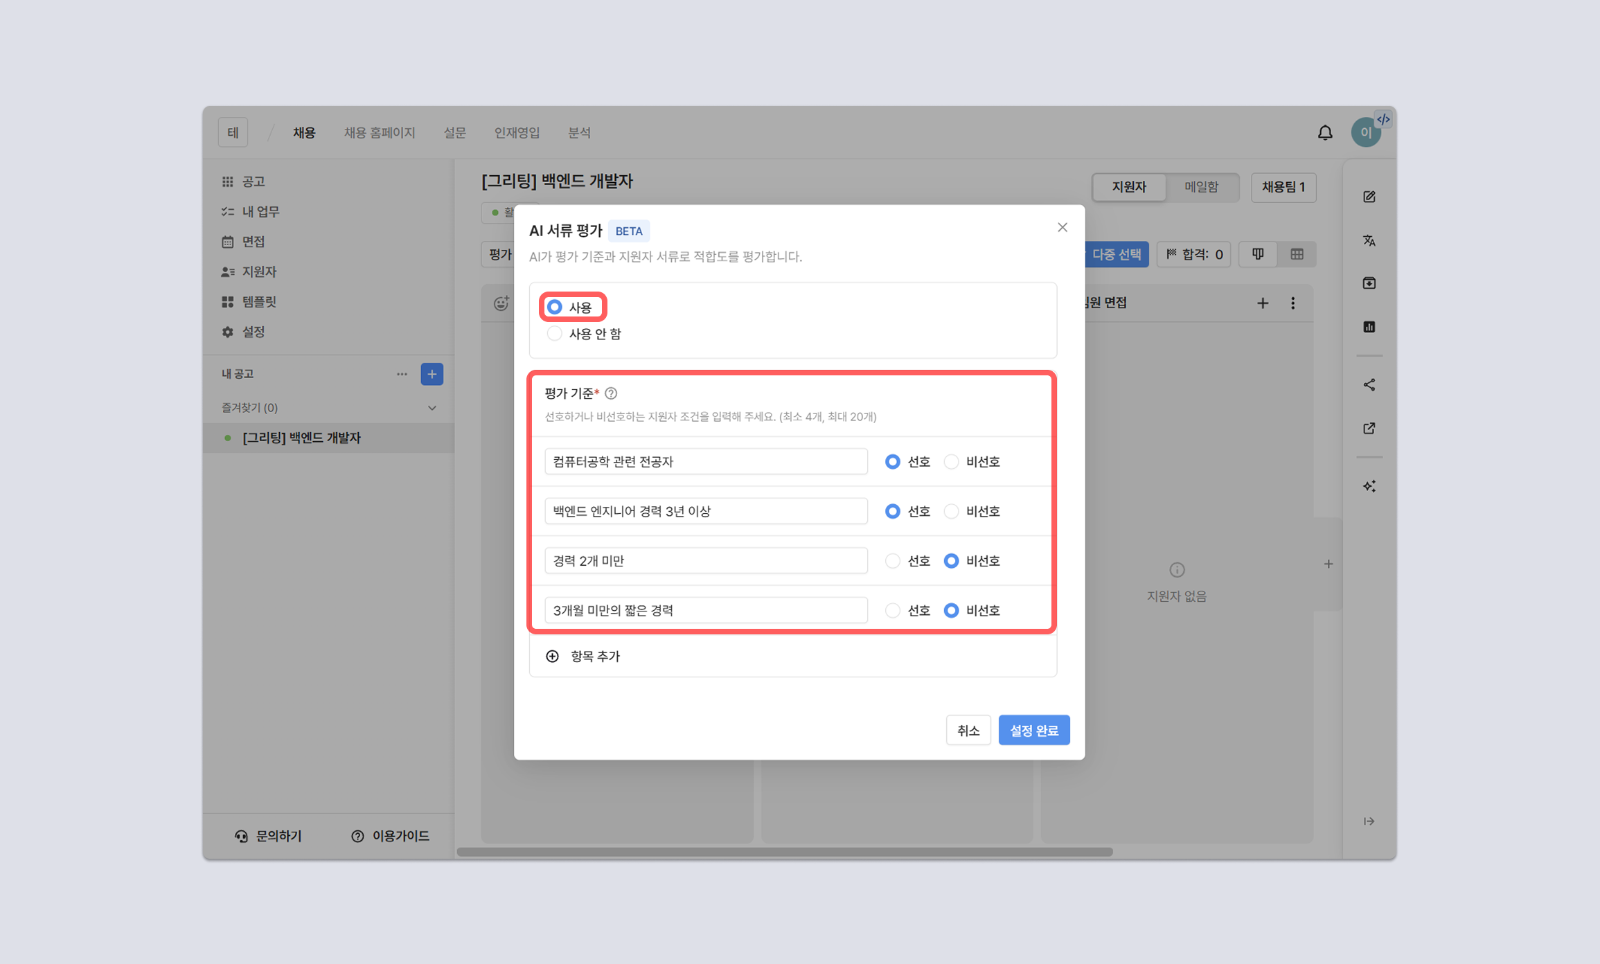Select the 사용 안 함 radio option

(554, 334)
